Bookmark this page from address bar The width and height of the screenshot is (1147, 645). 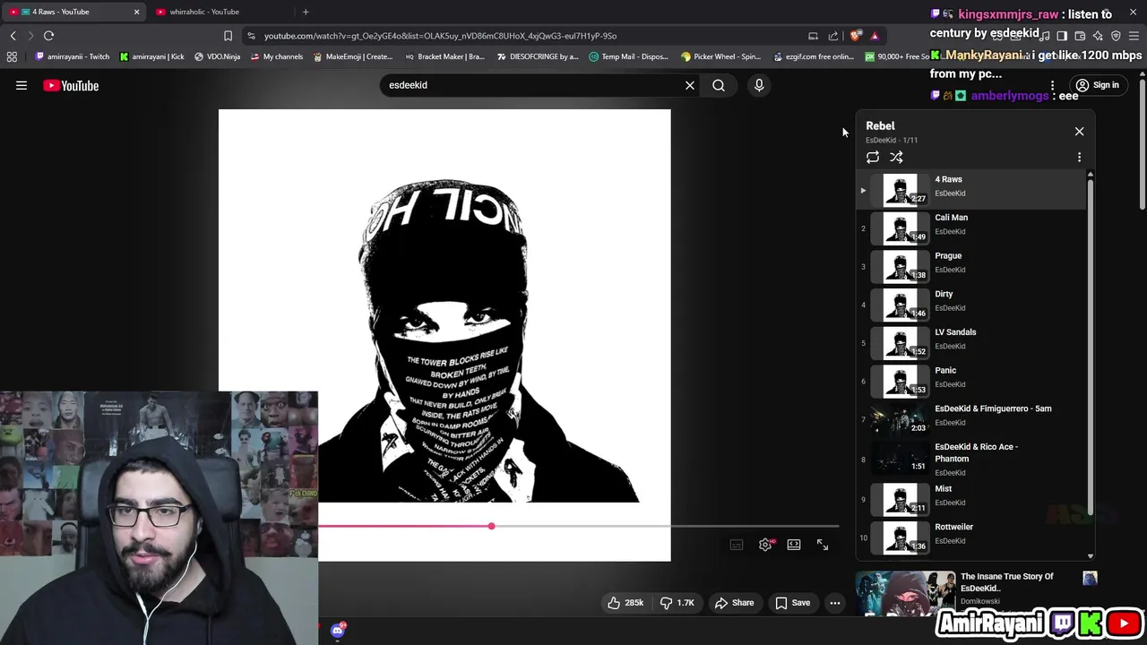click(228, 36)
